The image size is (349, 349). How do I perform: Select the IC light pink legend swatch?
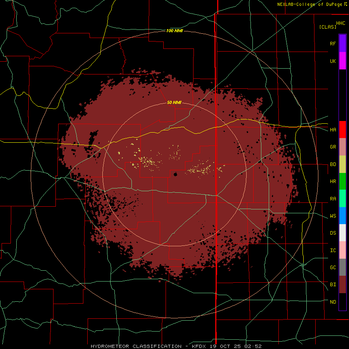click(x=342, y=250)
